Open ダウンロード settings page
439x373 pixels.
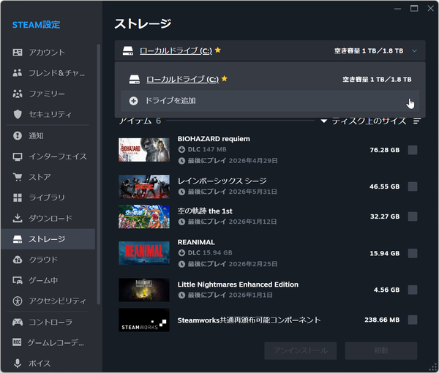click(x=48, y=218)
